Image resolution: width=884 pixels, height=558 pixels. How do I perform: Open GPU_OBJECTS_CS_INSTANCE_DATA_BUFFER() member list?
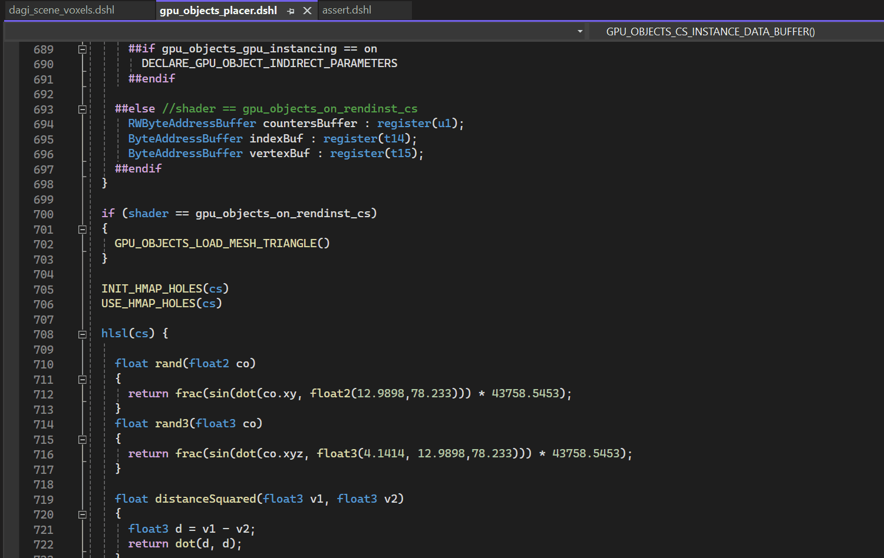[710, 31]
